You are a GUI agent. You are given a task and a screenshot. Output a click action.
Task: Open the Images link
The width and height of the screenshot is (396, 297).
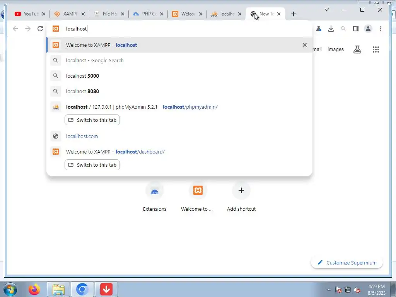point(335,49)
